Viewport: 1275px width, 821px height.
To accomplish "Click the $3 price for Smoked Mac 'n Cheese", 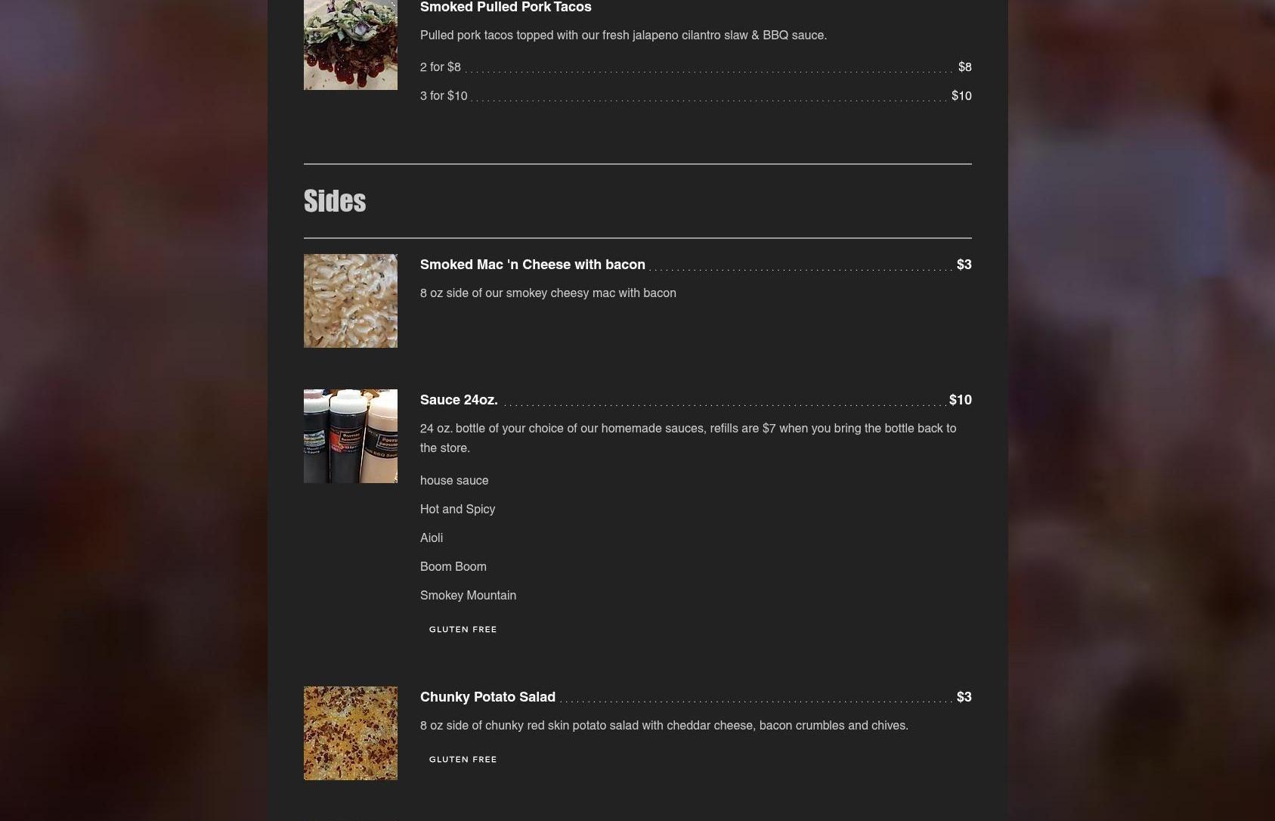I will click(x=964, y=265).
